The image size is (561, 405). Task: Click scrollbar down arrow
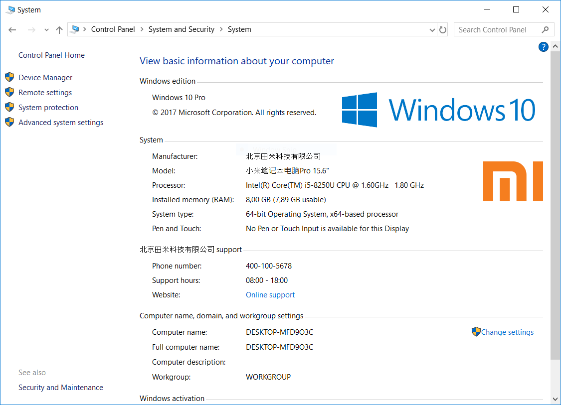[555, 399]
